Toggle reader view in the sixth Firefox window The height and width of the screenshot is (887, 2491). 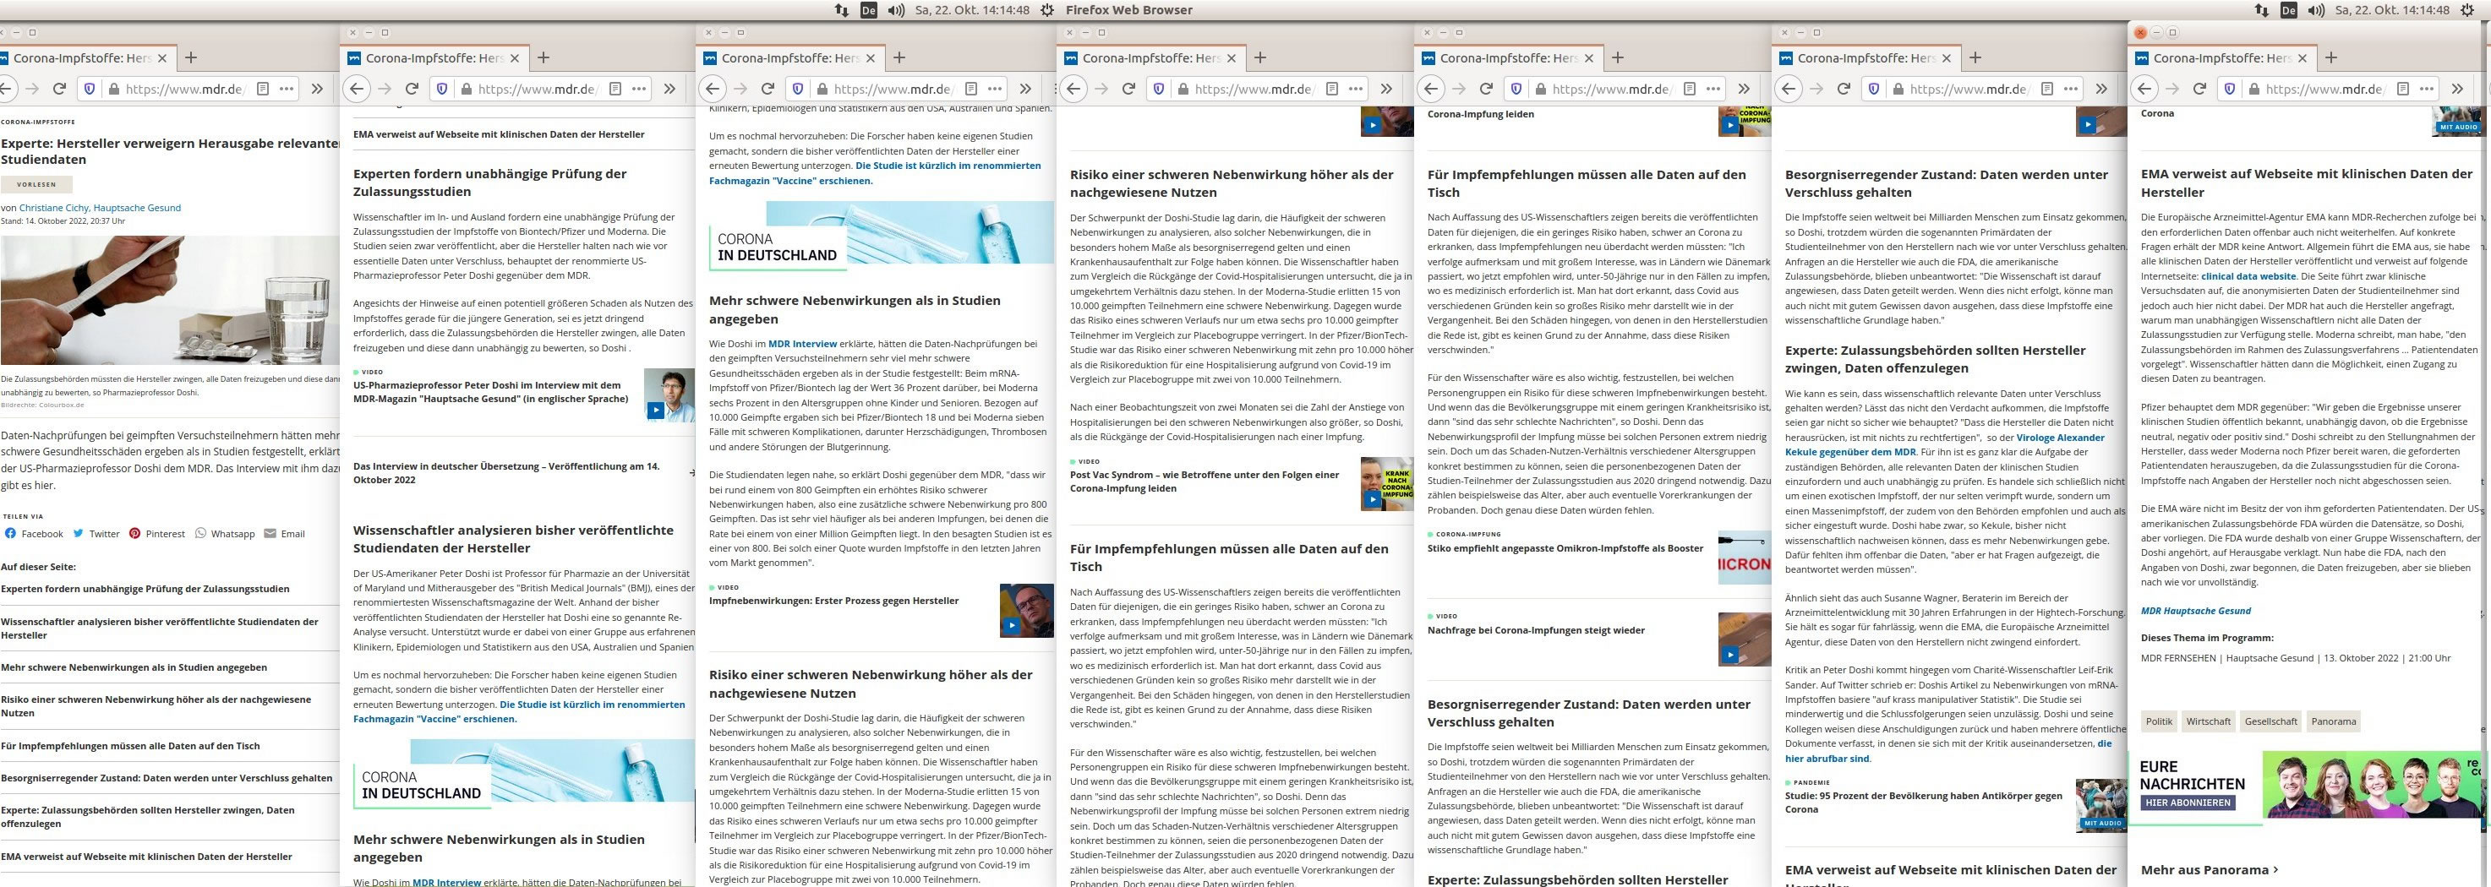[x=2047, y=89]
